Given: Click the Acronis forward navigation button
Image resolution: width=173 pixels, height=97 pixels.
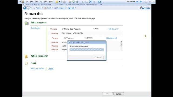Looking at the screenshot, I should coord(29,8).
